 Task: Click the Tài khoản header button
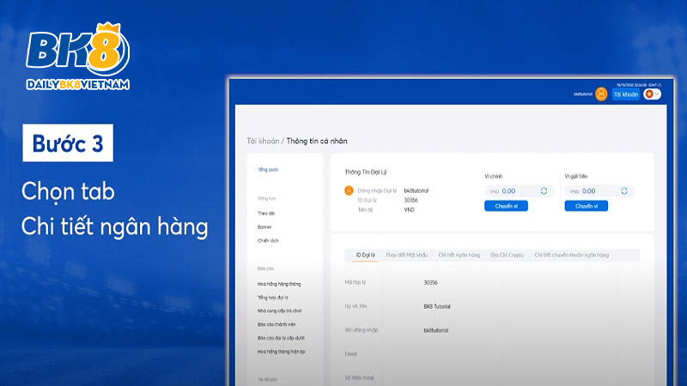[625, 94]
